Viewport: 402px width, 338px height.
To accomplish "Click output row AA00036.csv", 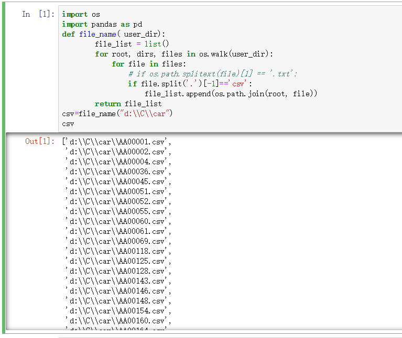I will pyautogui.click(x=118, y=172).
